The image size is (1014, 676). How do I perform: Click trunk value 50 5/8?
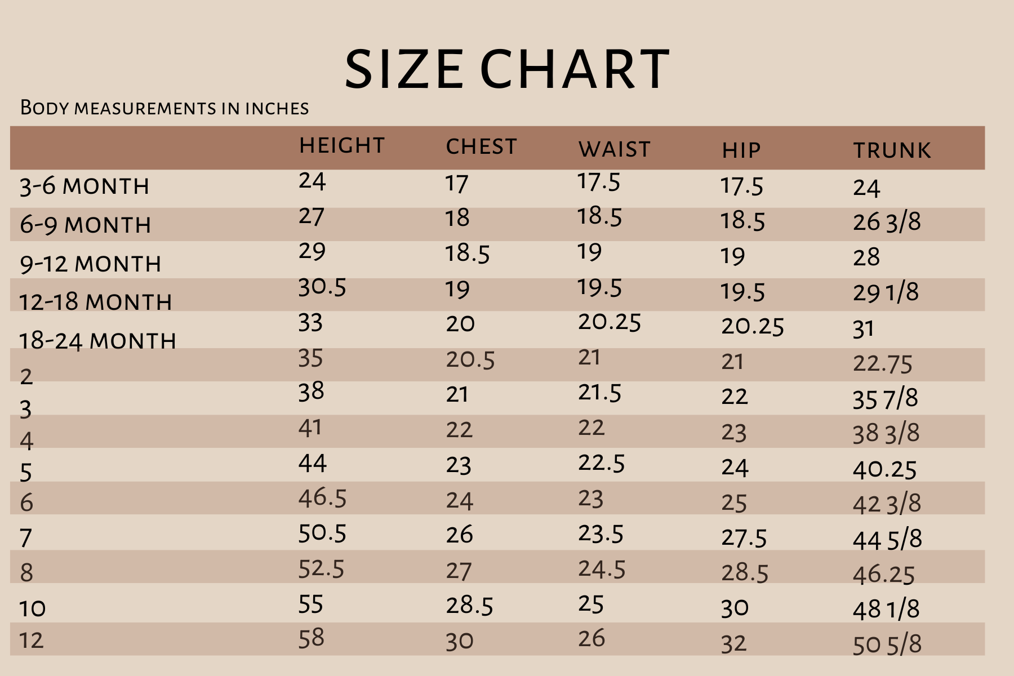pos(887,644)
